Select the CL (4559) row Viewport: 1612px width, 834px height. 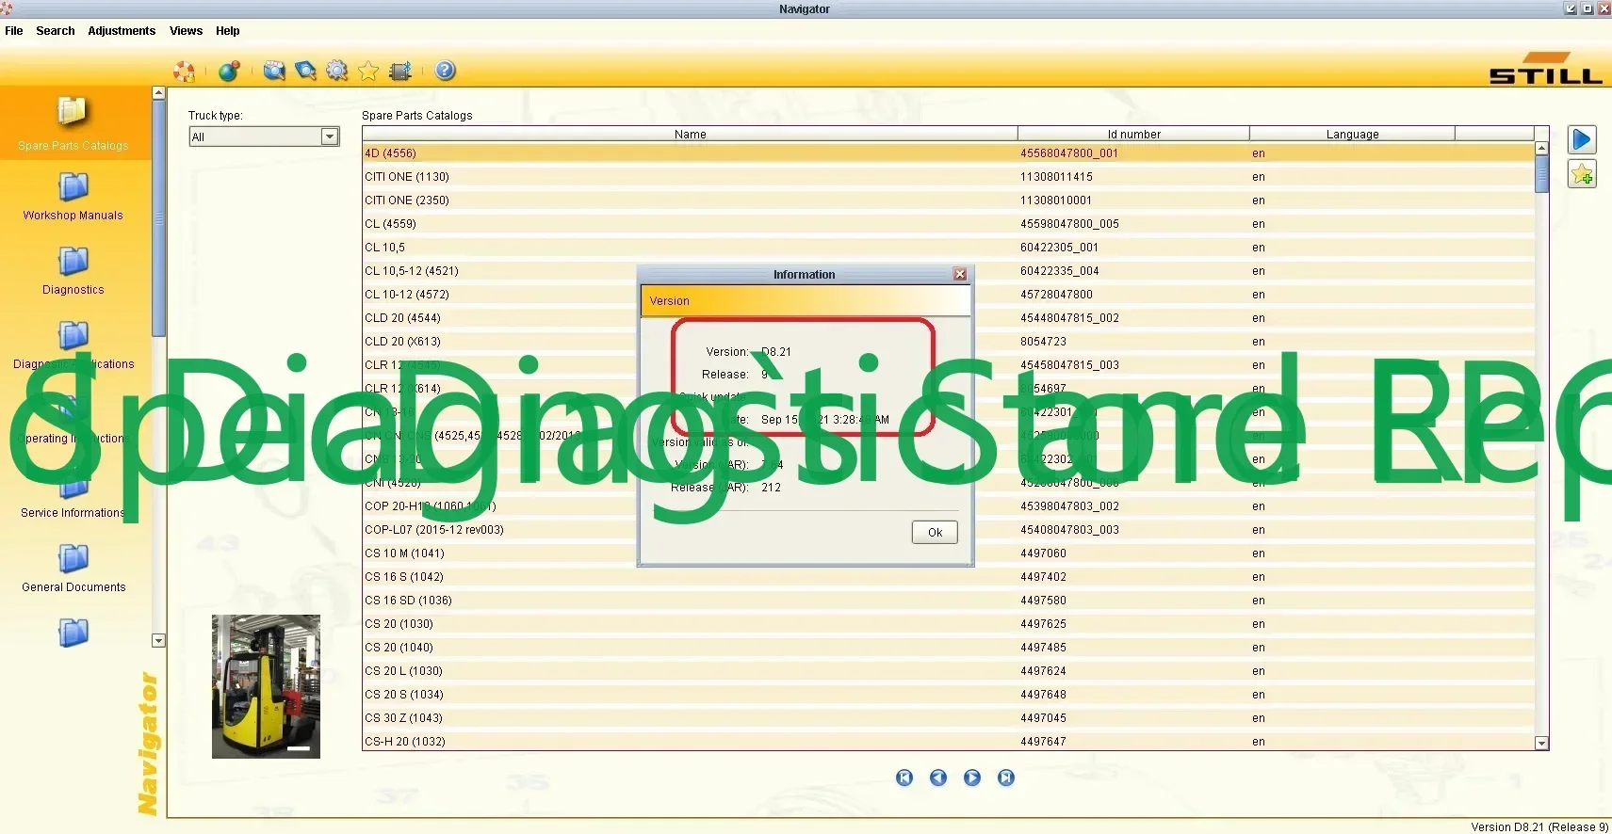tap(948, 223)
